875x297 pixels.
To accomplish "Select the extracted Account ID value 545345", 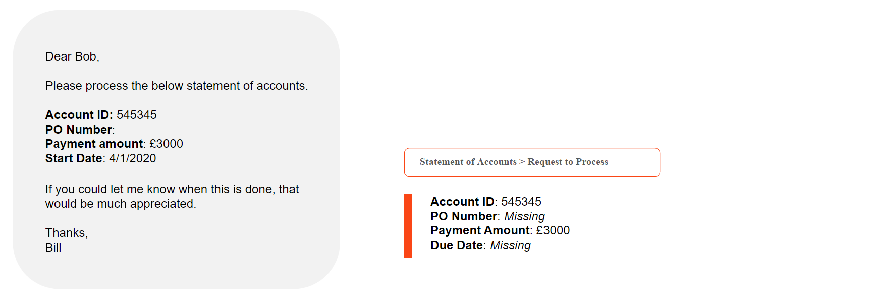I will (521, 202).
